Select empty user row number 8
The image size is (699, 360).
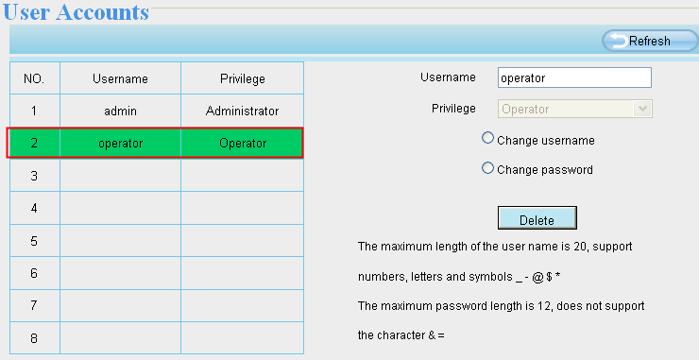tap(157, 337)
